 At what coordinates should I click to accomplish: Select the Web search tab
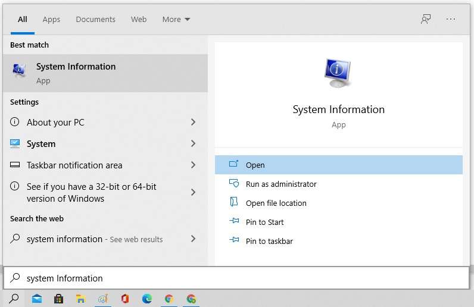(139, 20)
